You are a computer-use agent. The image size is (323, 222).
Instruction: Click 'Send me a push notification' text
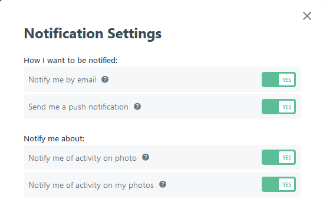[x=78, y=107]
